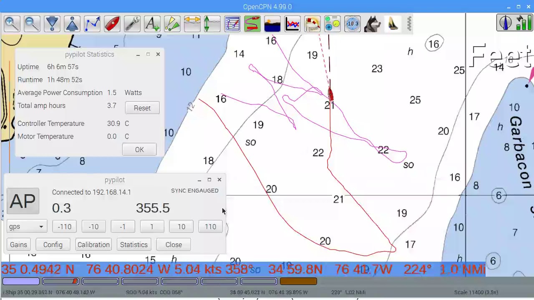The image size is (534, 300).
Task: Open the gps mode dropdown
Action: 27,227
